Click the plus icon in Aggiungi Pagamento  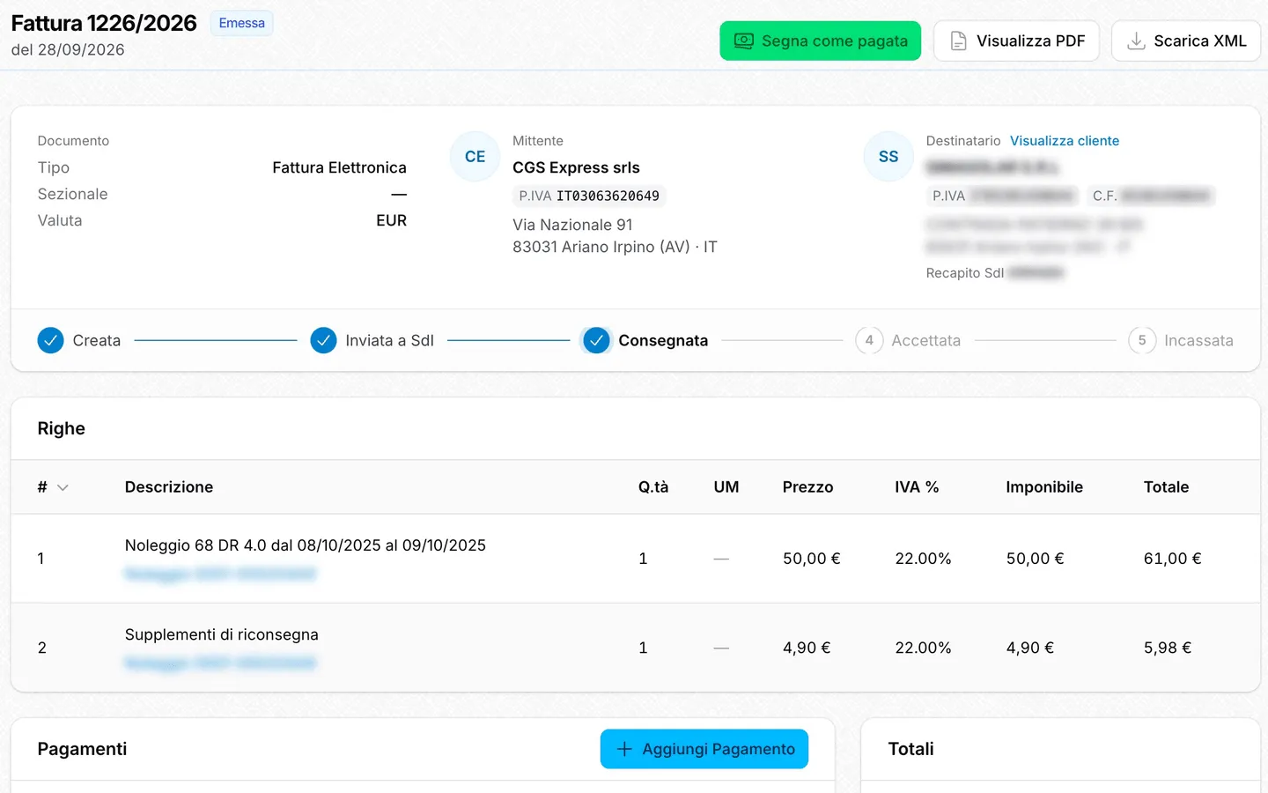(x=624, y=749)
